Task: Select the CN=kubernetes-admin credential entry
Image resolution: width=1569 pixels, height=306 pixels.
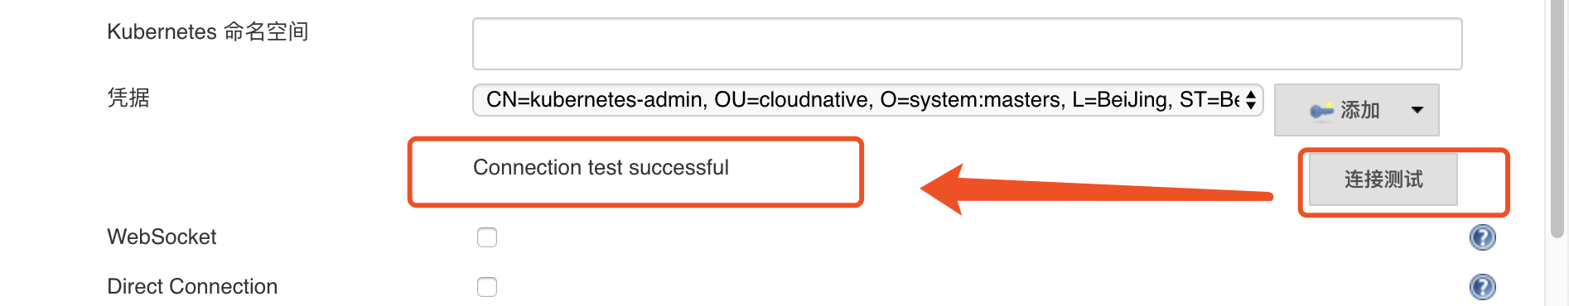Action: pos(862,100)
